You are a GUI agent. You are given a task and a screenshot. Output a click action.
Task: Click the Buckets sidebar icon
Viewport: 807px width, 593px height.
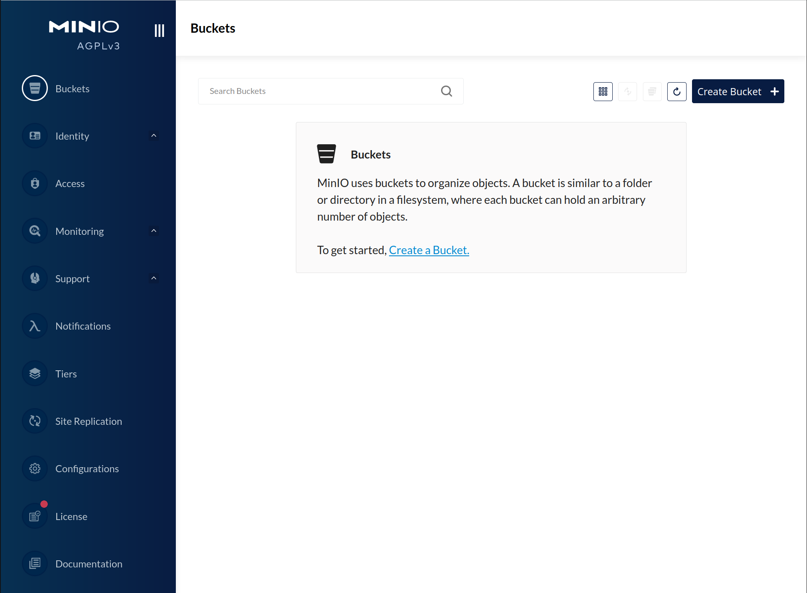(x=35, y=88)
